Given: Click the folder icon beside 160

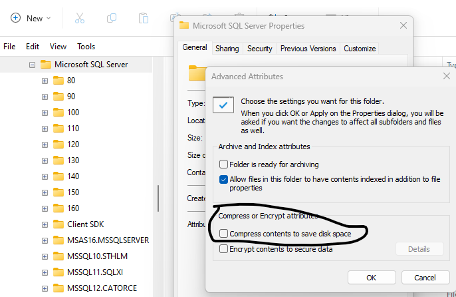Looking at the screenshot, I should click(x=58, y=208).
